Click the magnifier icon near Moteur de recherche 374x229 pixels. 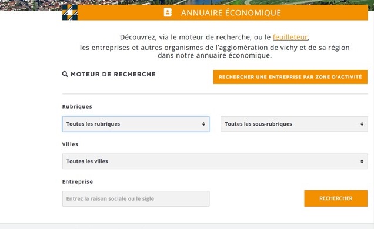coord(65,74)
